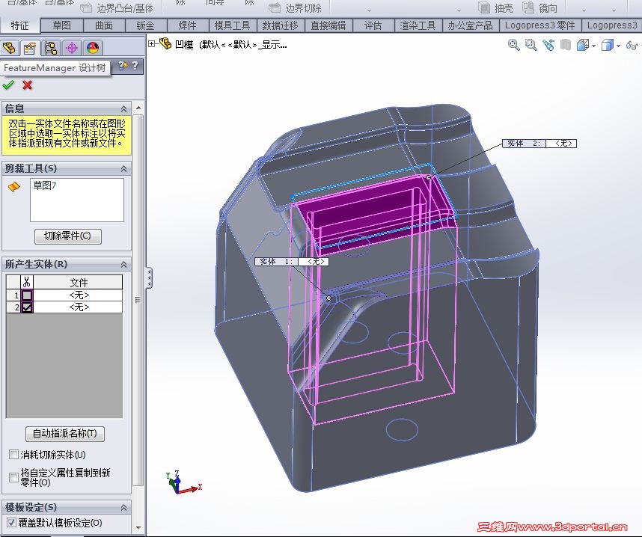
Task: Click the panel vertical scrollbar thumb
Action: pyautogui.click(x=138, y=301)
